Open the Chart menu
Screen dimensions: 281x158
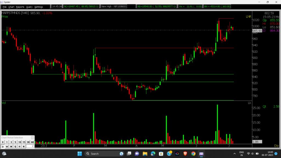point(11,7)
